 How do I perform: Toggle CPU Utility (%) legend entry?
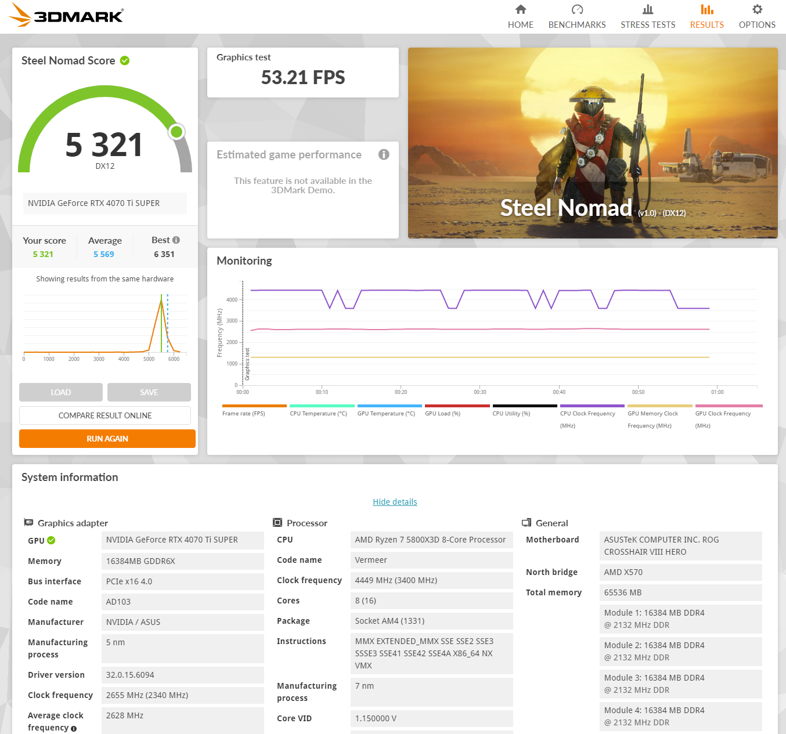tap(525, 410)
